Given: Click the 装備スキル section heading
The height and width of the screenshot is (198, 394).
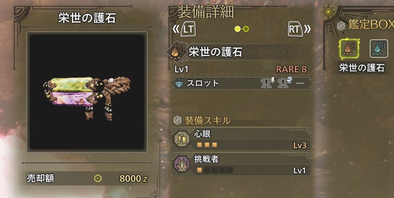Looking at the screenshot, I should point(207,121).
